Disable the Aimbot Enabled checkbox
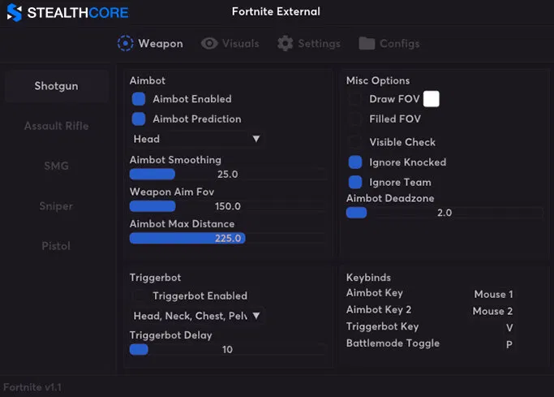Screen dimensions: 554x397 (139, 99)
